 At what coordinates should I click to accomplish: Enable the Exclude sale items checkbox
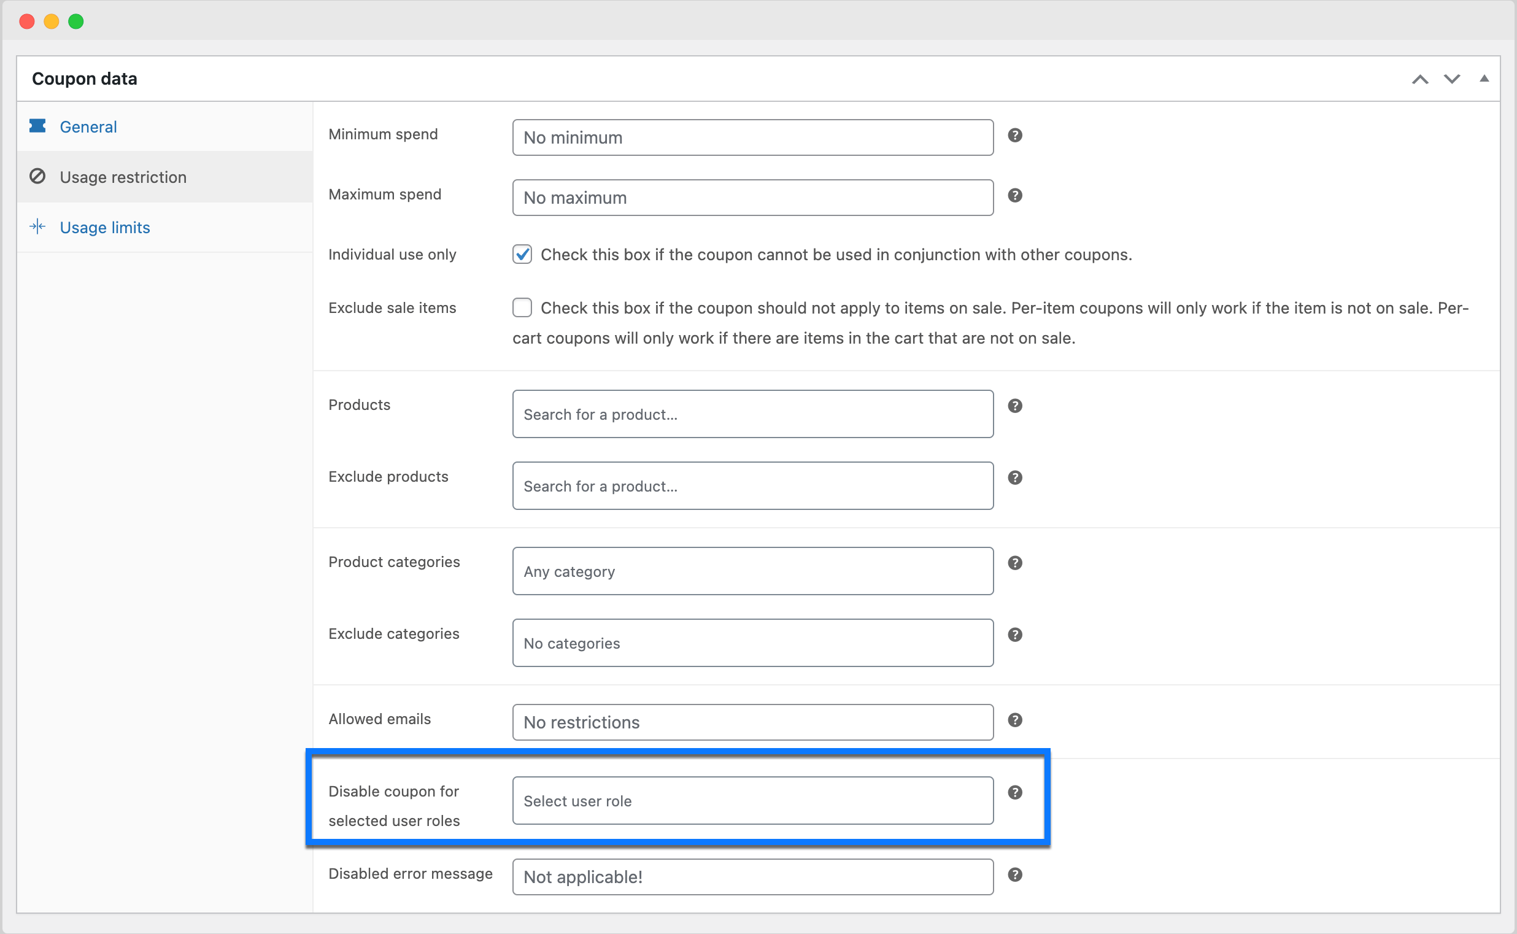522,307
